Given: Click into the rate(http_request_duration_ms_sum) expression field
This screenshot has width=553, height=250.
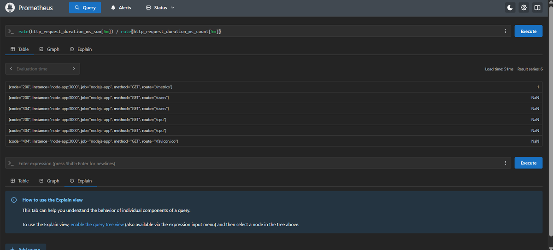Looking at the screenshot, I should (258, 31).
